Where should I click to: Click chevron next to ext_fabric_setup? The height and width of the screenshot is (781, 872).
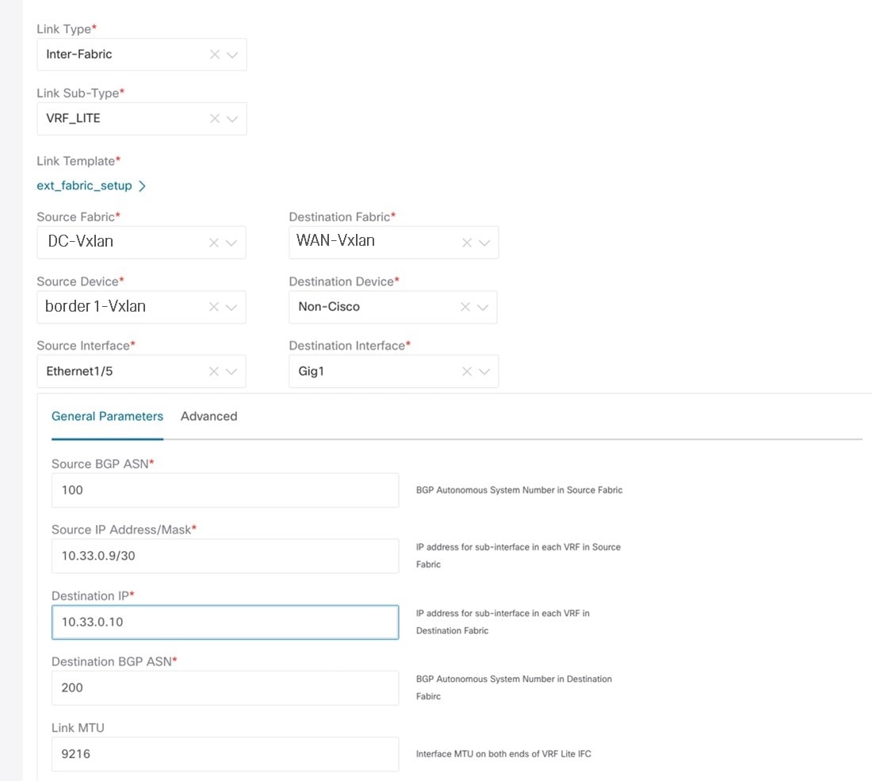point(142,186)
